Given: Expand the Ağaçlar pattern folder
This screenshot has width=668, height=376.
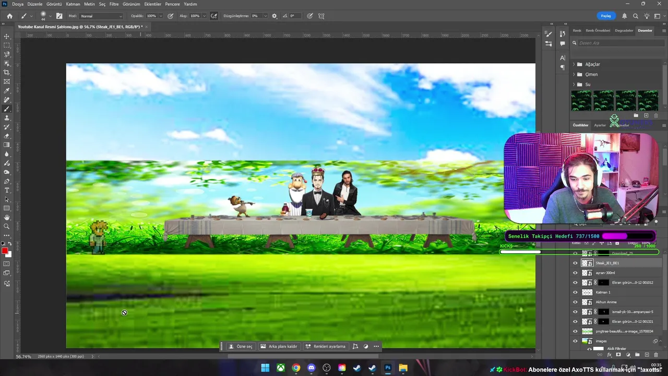Looking at the screenshot, I should [x=574, y=64].
